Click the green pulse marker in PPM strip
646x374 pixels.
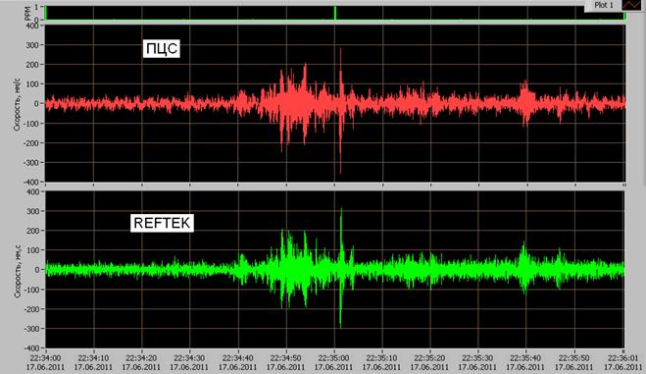pos(335,13)
